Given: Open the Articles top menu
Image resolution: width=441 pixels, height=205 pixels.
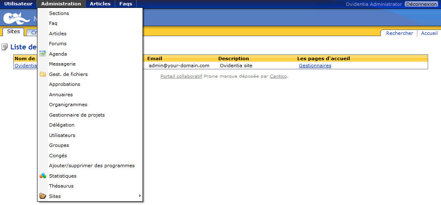Looking at the screenshot, I should click(x=100, y=4).
